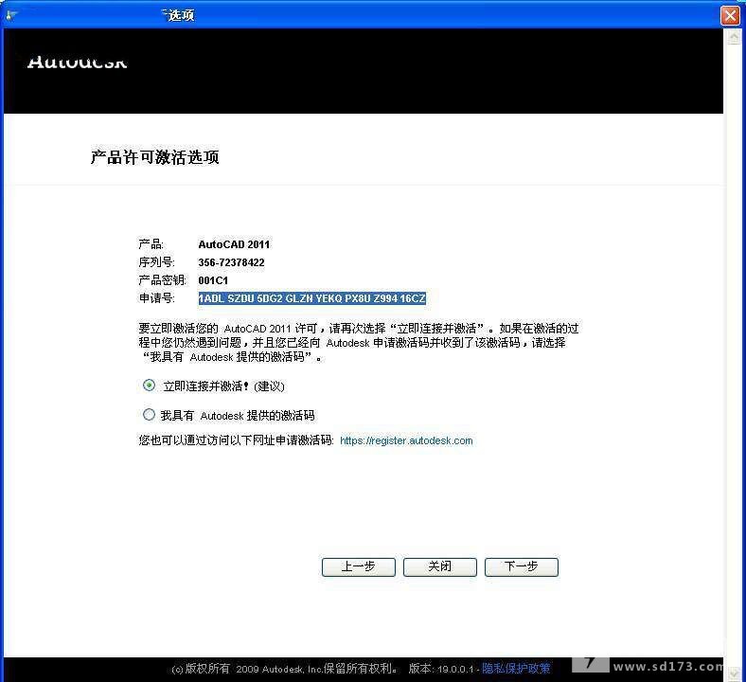Open the register.autodesk.com link
746x682 pixels.
[x=406, y=440]
